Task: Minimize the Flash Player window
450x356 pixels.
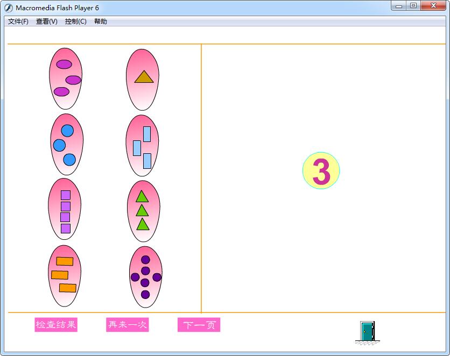Action: (x=399, y=6)
